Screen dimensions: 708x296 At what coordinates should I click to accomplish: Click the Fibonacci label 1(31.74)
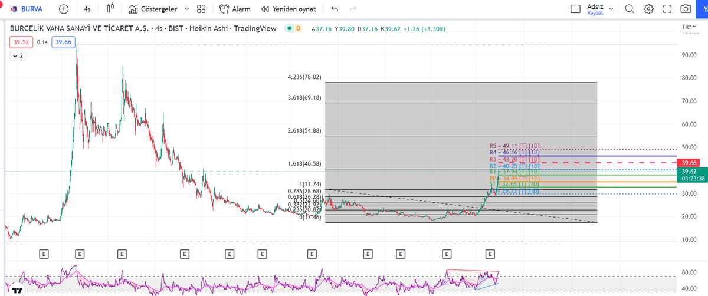point(310,183)
